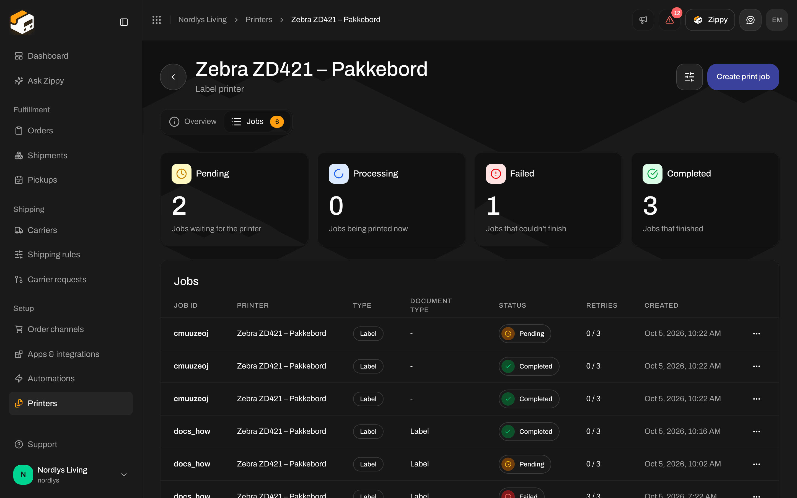Image resolution: width=797 pixels, height=498 pixels.
Task: Go back with the arrow button
Action: (173, 77)
